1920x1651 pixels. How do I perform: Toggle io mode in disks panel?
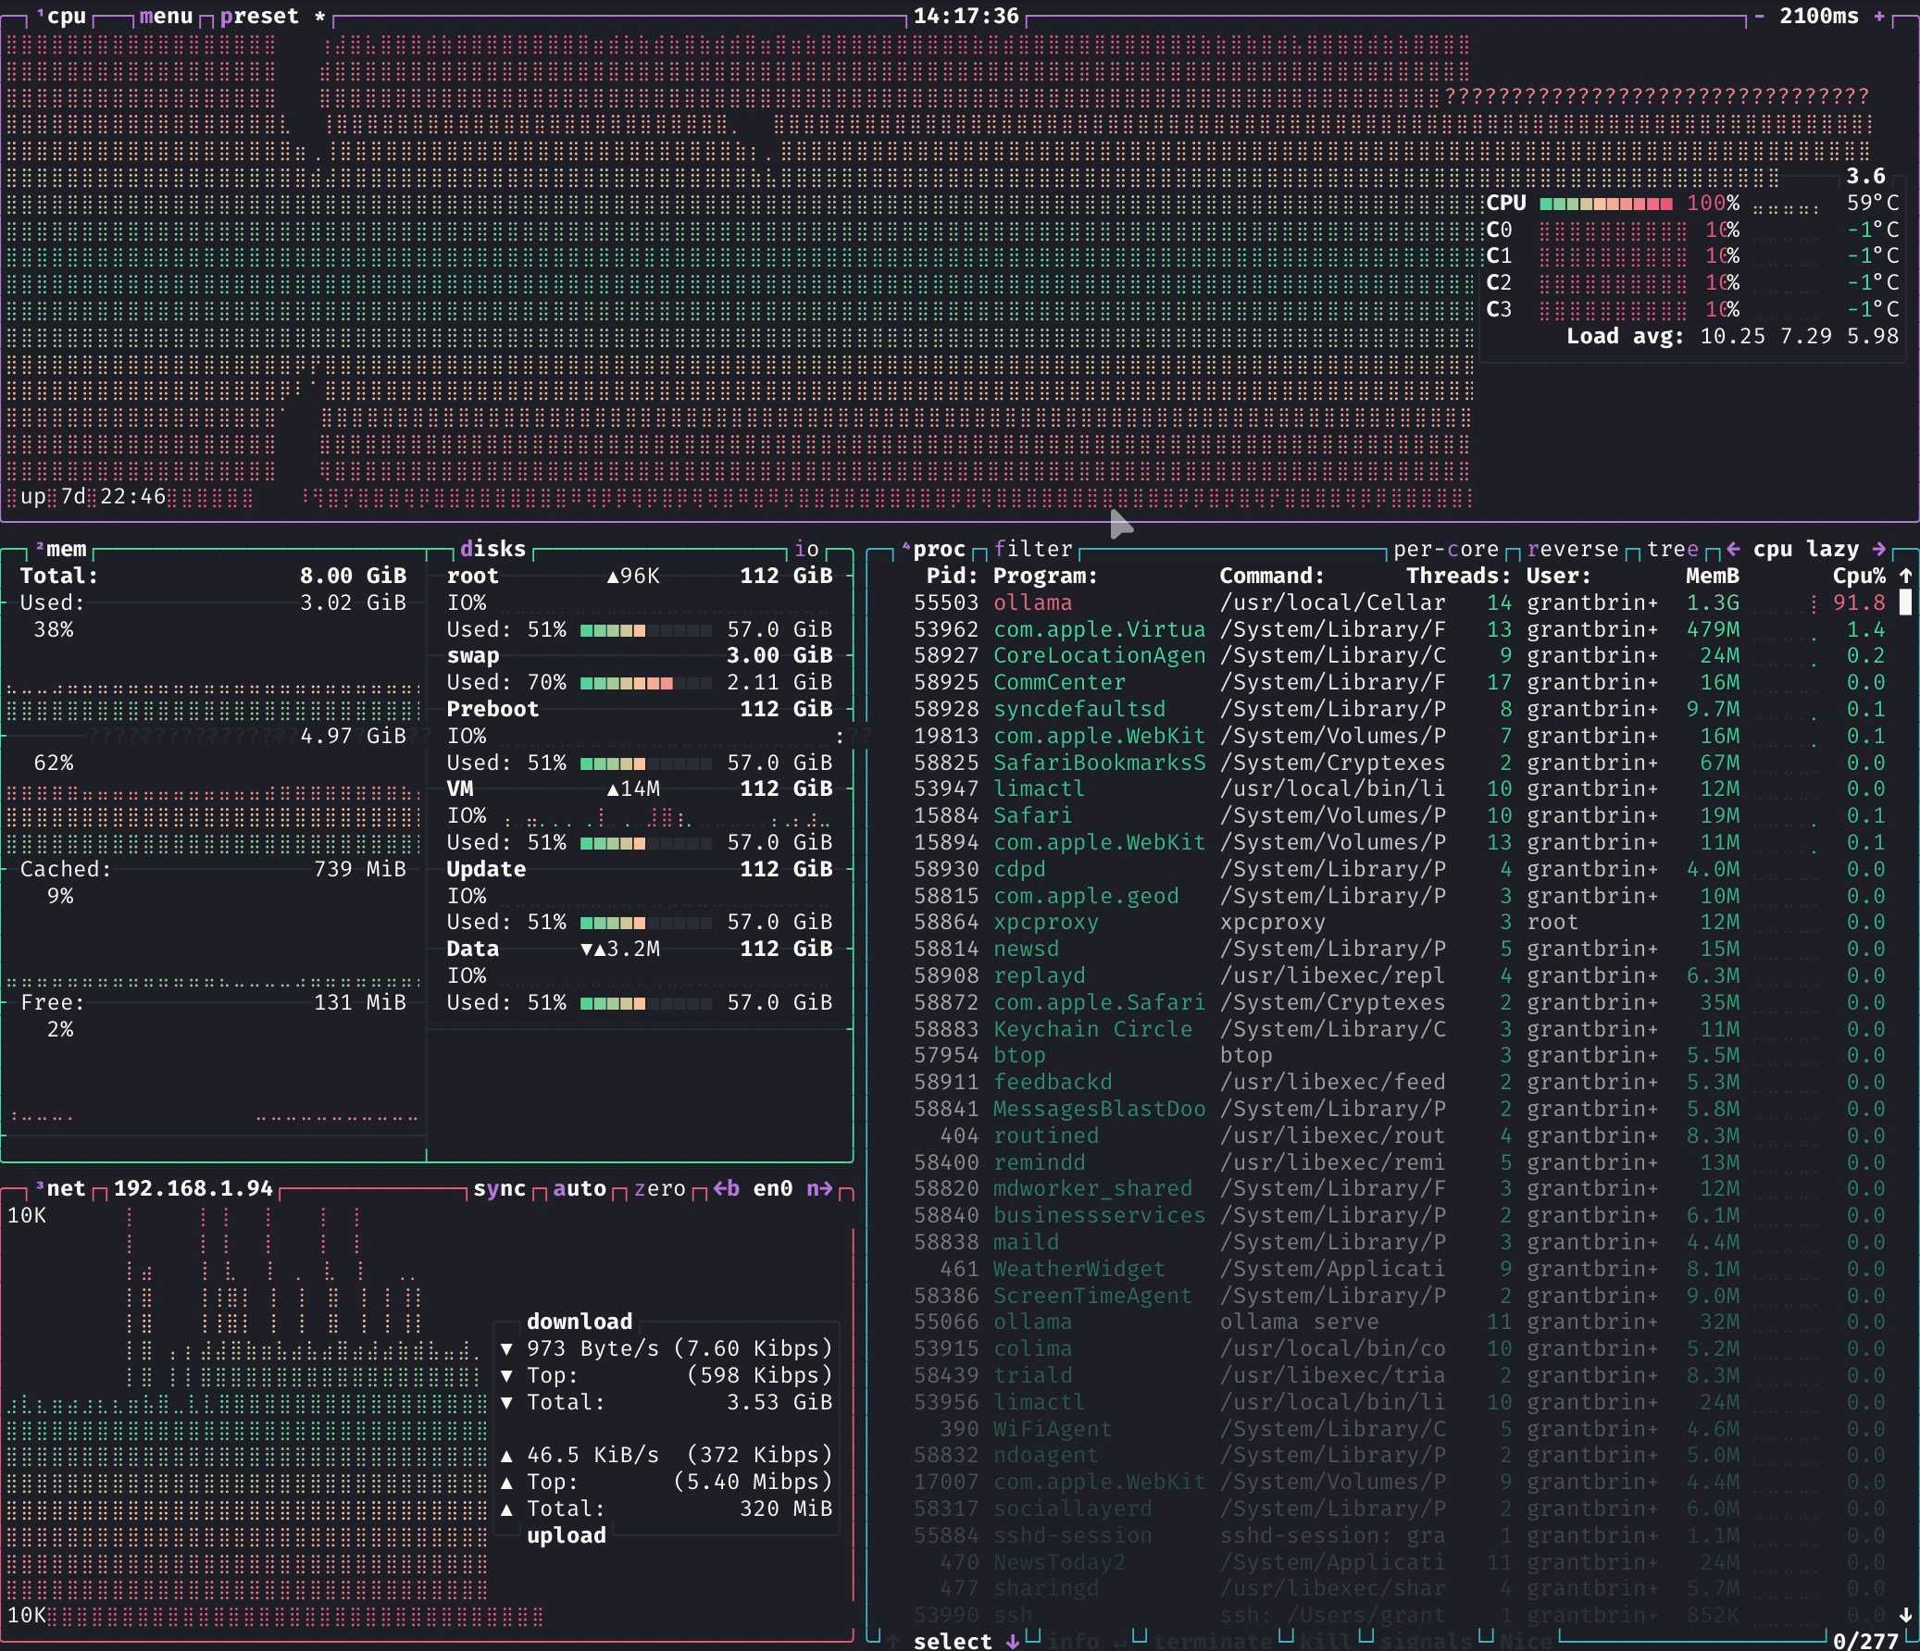click(806, 550)
